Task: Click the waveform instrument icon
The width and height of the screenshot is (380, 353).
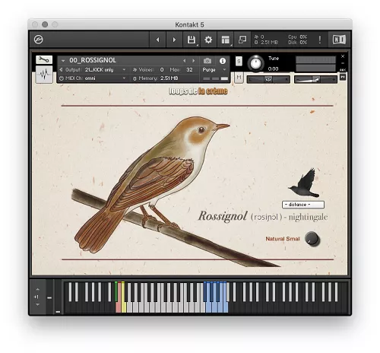Action: [44, 74]
